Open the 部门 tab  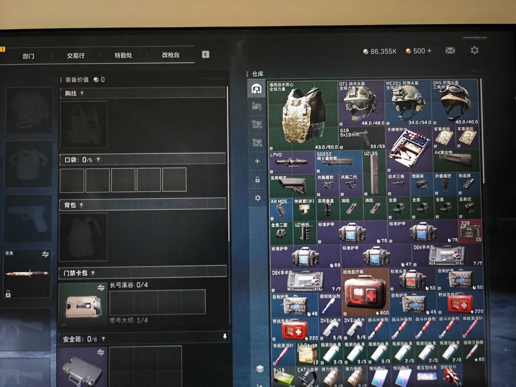pyautogui.click(x=28, y=56)
